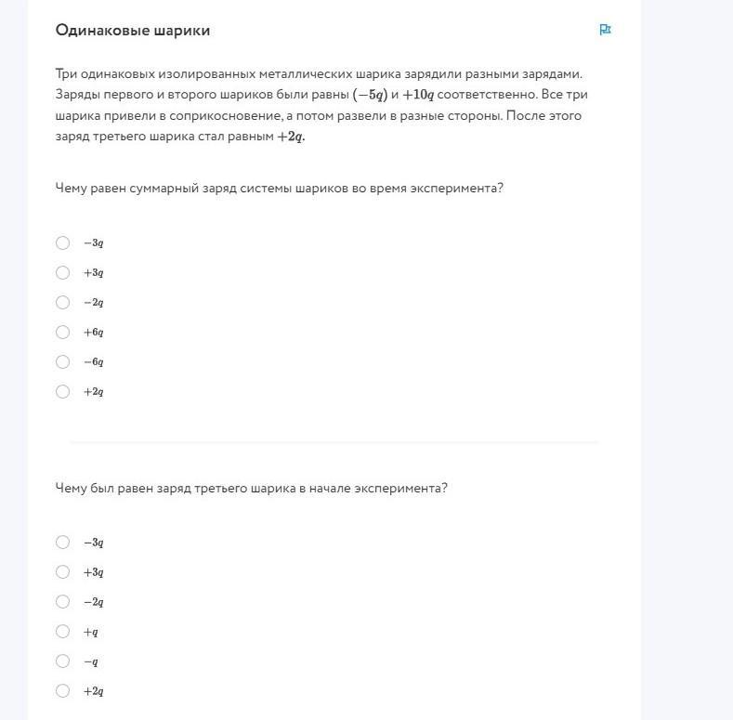Pick the −q radio option
The image size is (733, 720).
63,661
